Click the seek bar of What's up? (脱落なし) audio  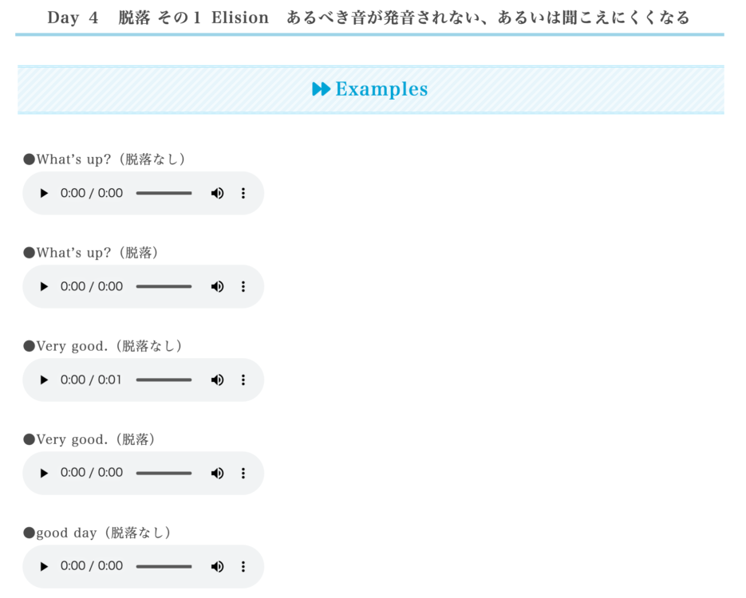[x=164, y=193]
